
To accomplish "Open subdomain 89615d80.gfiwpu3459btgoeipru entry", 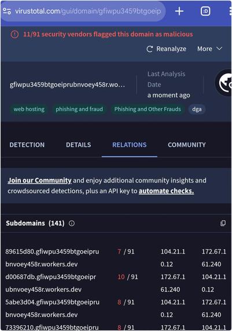I will click(52, 258).
